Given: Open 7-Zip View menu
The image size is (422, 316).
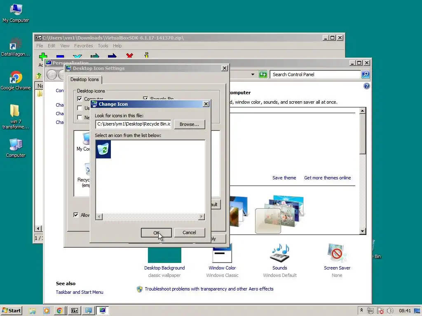Looking at the screenshot, I should 65,46.
